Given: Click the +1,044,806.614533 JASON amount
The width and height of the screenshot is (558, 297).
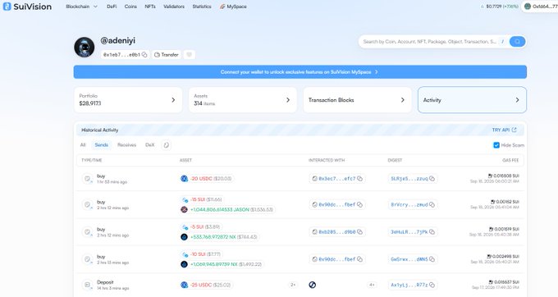Looking at the screenshot, I should click(220, 209).
